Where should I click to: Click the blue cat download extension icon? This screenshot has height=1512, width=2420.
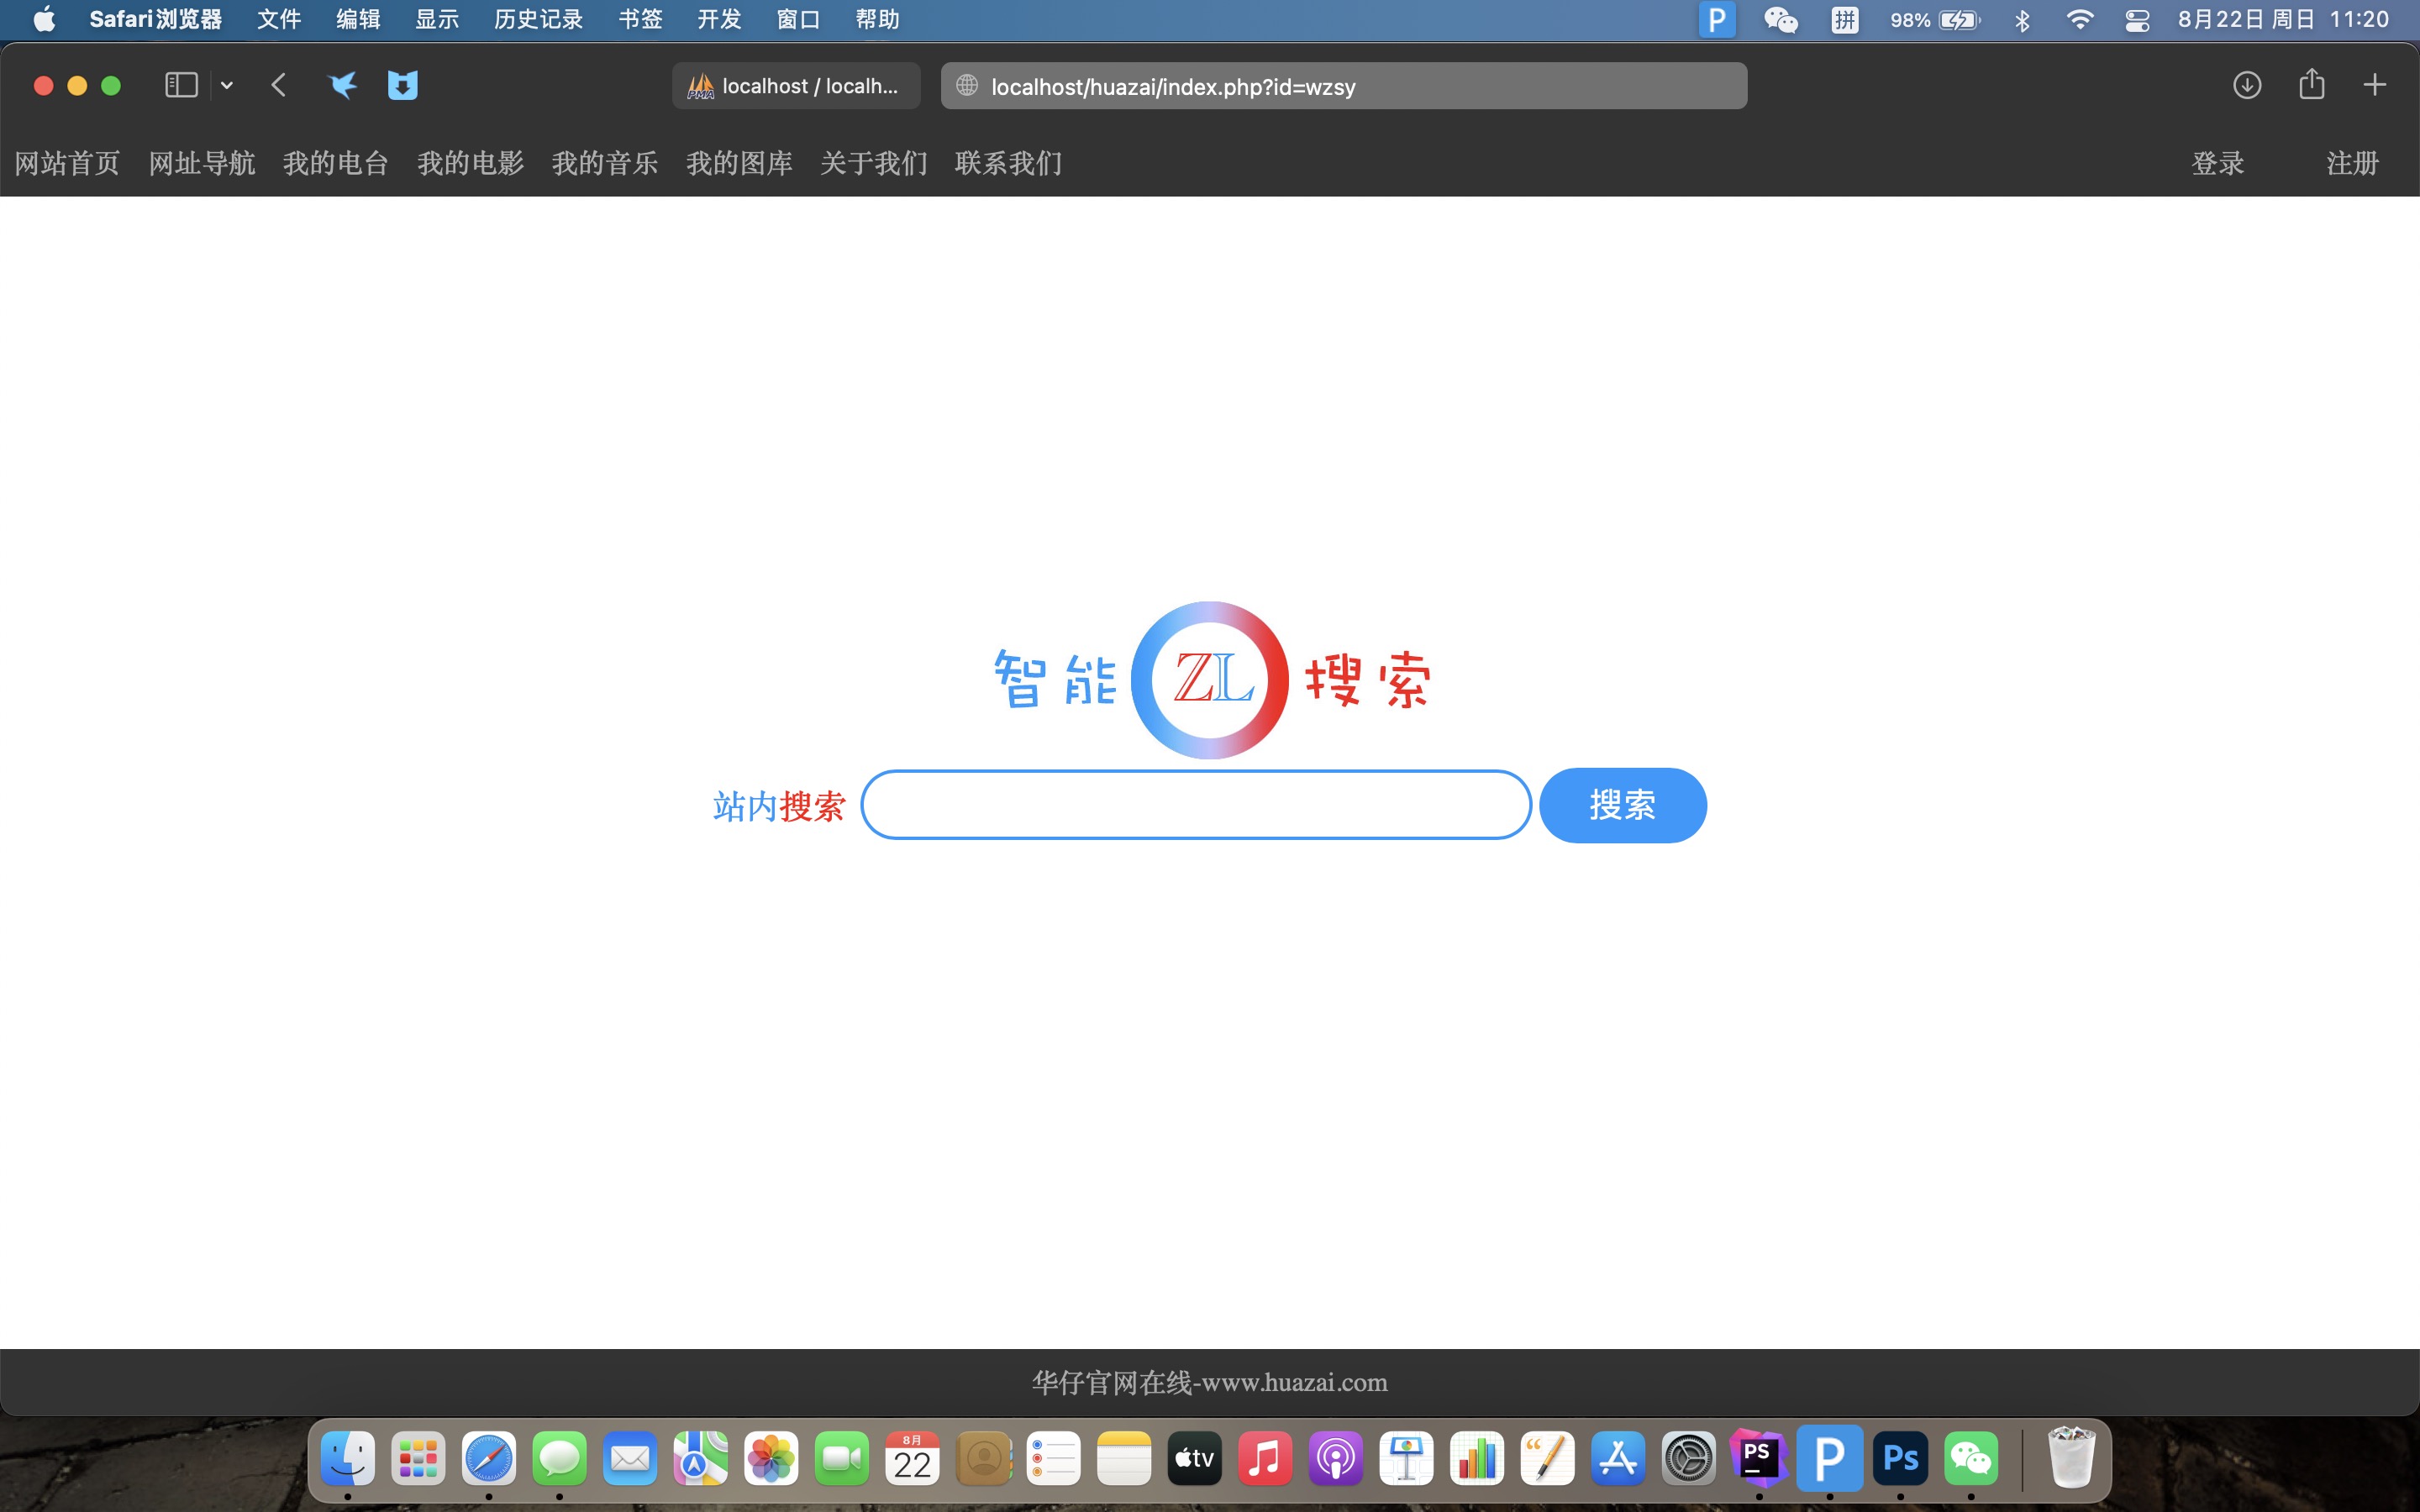coord(402,85)
